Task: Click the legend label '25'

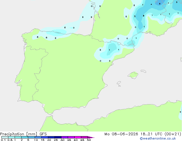Action: coord(56,140)
